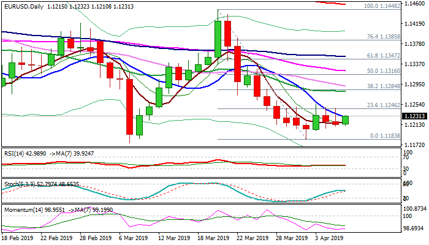Image resolution: width=429 pixels, height=245 pixels.
Task: Click the 18 Feb 2019 date label
Action: (x=18, y=238)
